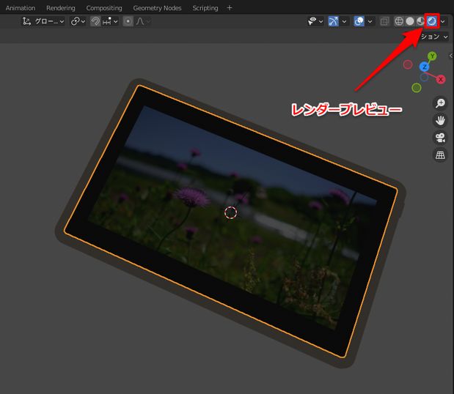The width and height of the screenshot is (454, 394).
Task: Toggle proportional editing
Action: (x=128, y=21)
